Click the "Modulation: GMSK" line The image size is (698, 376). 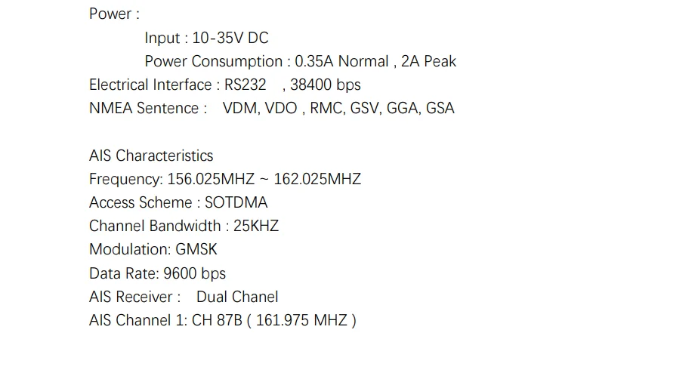point(153,249)
